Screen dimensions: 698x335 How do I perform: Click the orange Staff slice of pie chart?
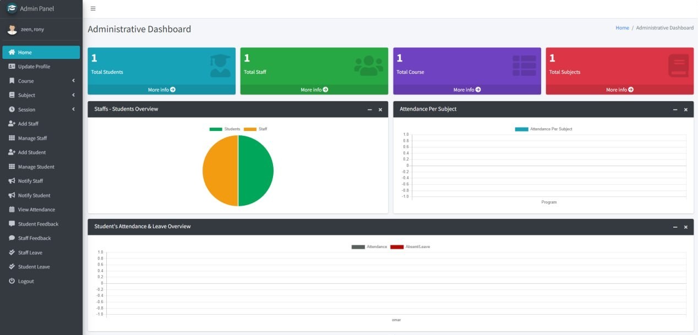pyautogui.click(x=220, y=171)
